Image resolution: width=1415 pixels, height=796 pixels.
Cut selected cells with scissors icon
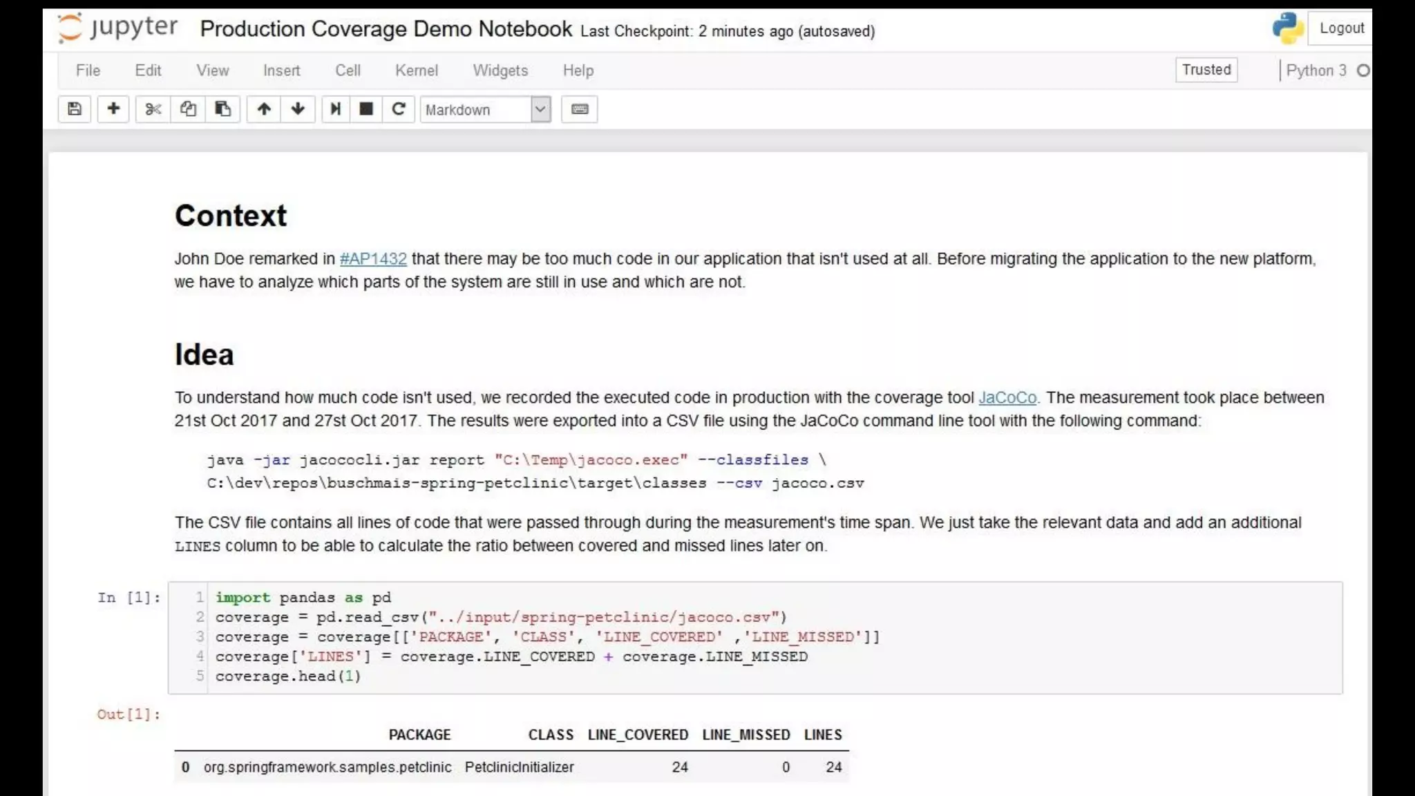coord(153,109)
